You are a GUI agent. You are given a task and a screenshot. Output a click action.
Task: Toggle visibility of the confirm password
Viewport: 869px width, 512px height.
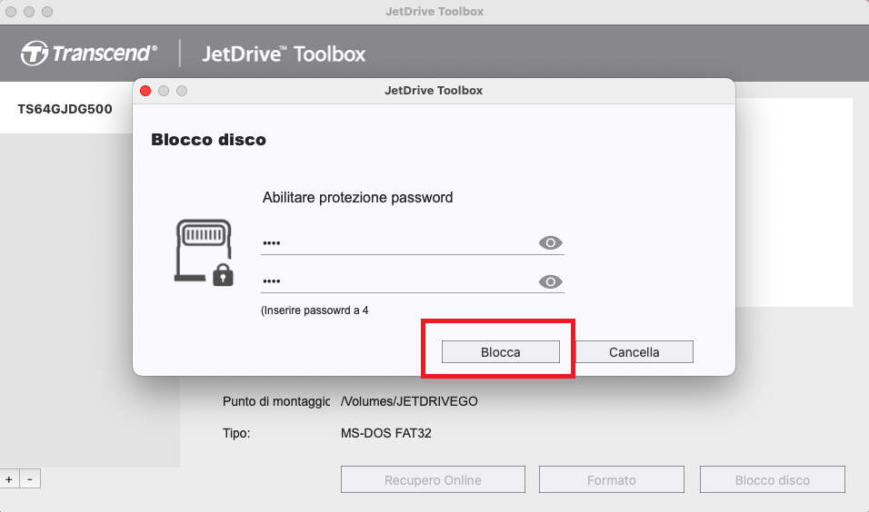(550, 281)
